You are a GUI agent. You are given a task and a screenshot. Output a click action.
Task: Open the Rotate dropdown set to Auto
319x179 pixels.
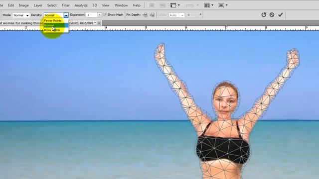[x=176, y=15]
